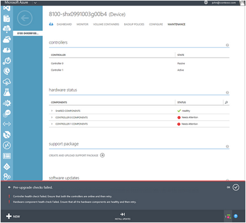The image size is (246, 223).
Task: Click the Install Updates button
Action: click(122, 216)
